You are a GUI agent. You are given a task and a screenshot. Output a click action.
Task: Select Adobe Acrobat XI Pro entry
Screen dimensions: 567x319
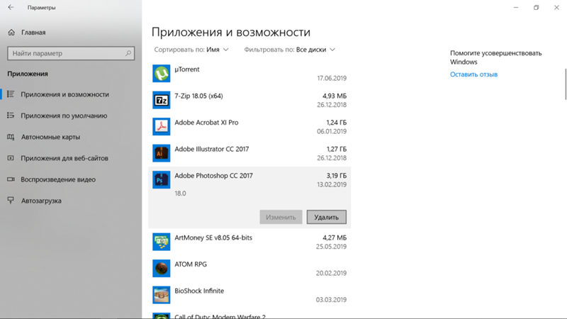point(206,122)
